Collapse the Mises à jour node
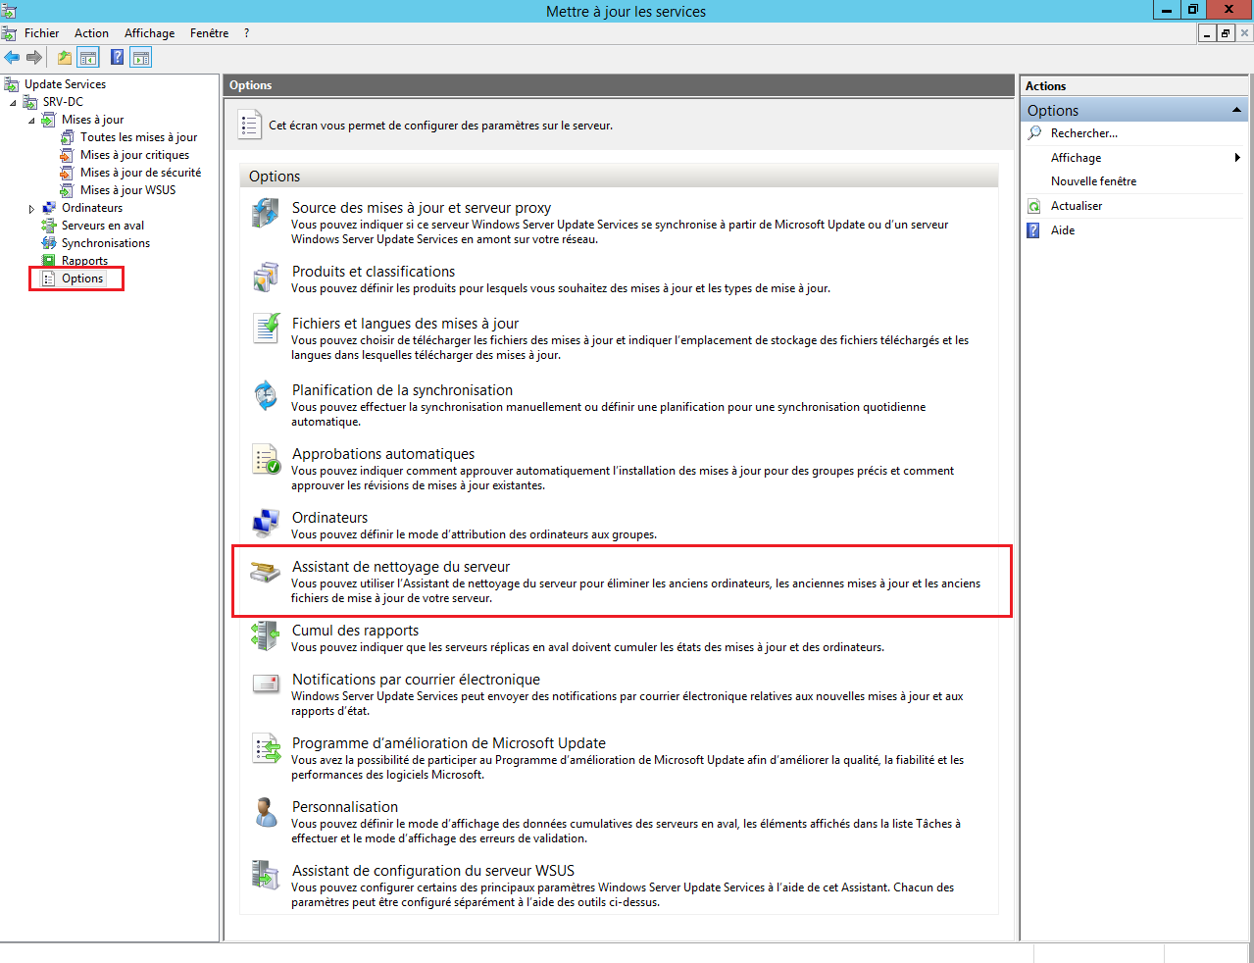This screenshot has width=1254, height=963. pyautogui.click(x=31, y=121)
